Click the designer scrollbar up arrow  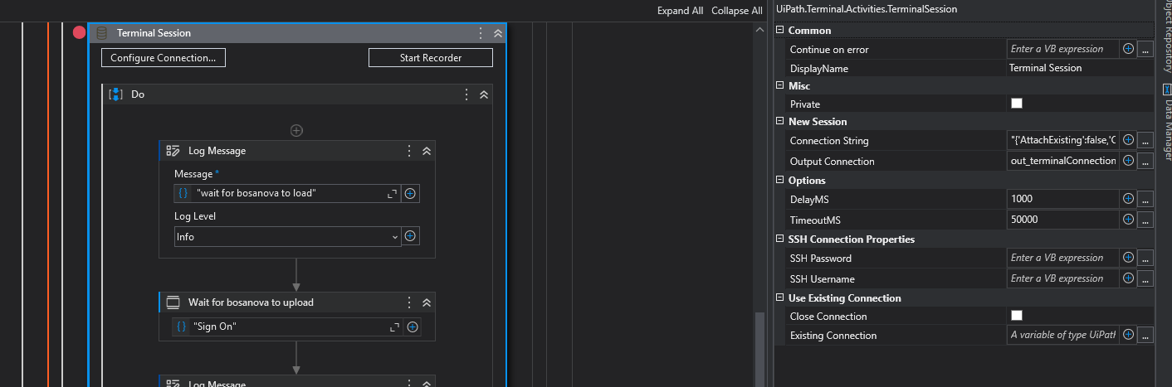pos(759,29)
